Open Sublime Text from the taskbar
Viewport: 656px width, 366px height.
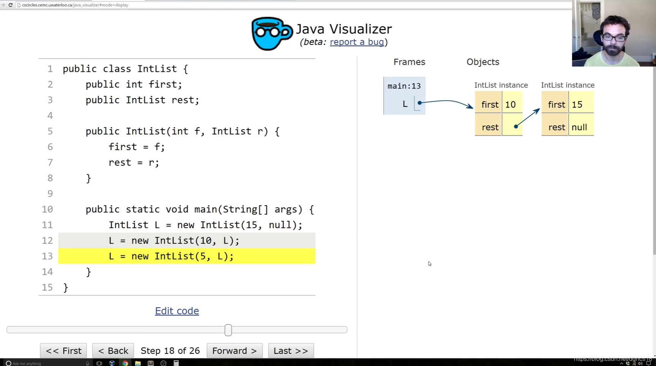pos(151,363)
